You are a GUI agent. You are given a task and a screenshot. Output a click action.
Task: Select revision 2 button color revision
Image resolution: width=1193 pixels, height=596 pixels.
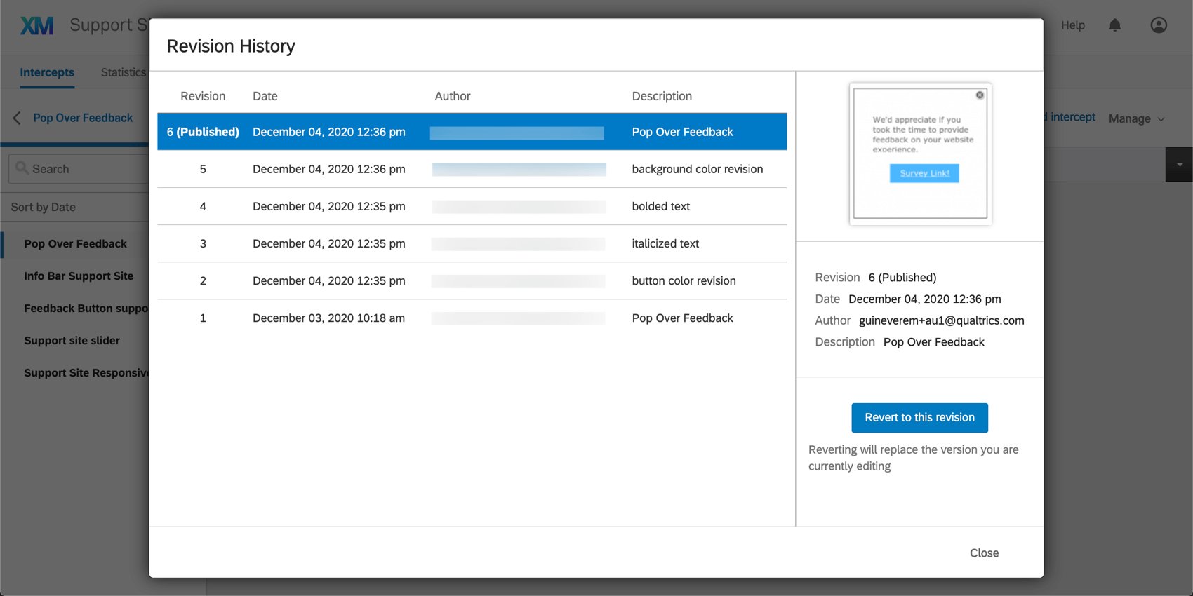[472, 280]
